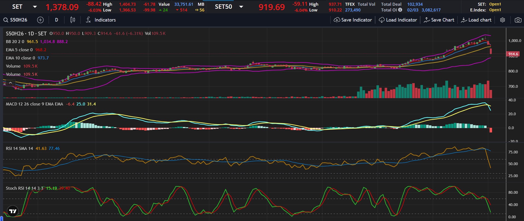The width and height of the screenshot is (524, 221).
Task: Click the SET50 low value 910.22
Action: (335, 10)
